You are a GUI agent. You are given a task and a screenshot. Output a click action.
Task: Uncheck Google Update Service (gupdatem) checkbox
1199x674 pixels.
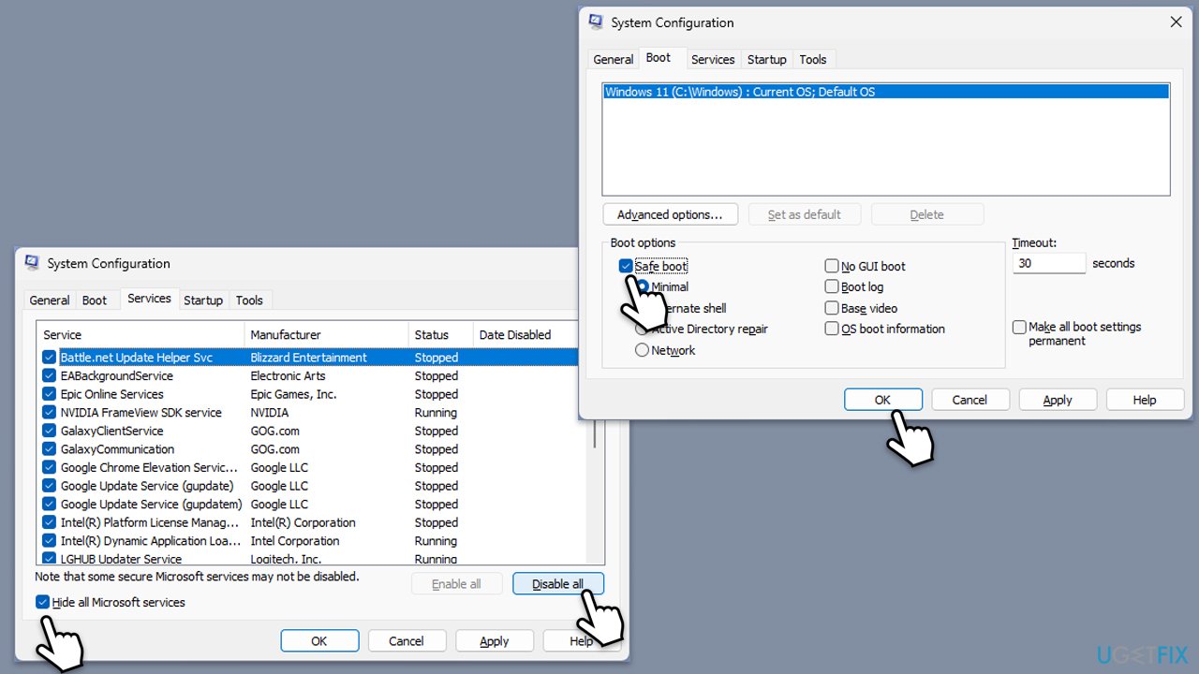coord(50,504)
